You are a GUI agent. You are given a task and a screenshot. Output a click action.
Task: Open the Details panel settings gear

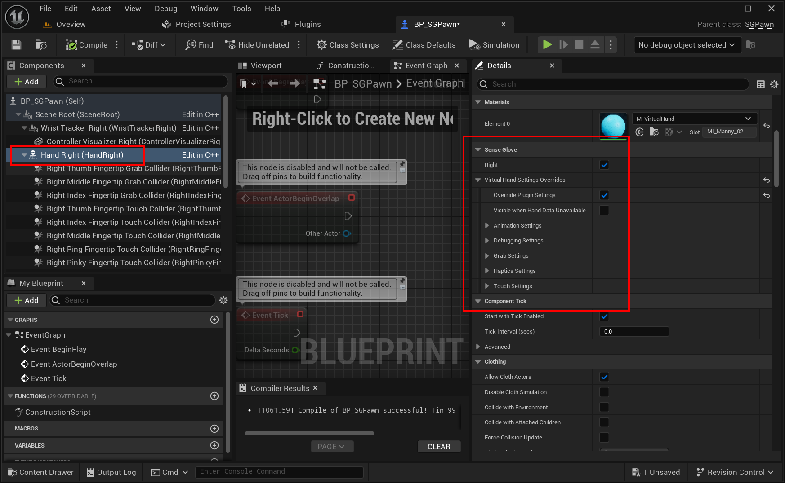[x=774, y=84]
